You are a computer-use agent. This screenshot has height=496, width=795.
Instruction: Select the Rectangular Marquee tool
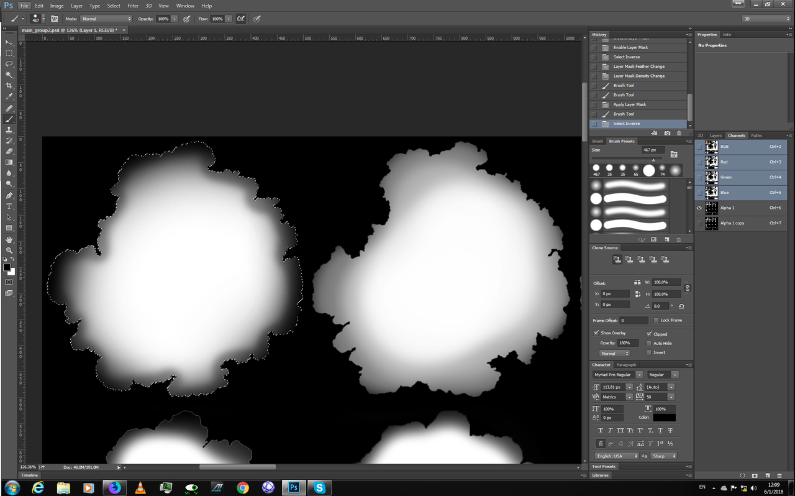click(x=9, y=53)
